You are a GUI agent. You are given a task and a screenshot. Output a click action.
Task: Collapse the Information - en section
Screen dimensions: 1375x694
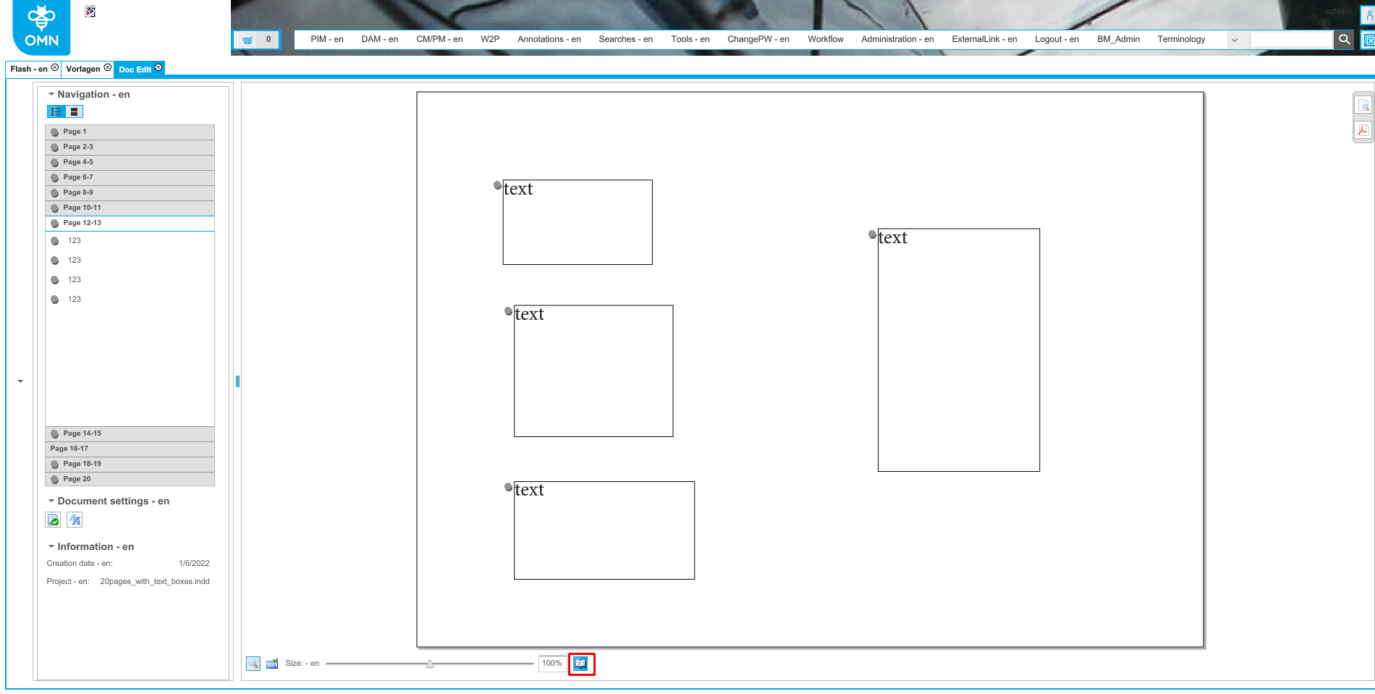pos(51,546)
